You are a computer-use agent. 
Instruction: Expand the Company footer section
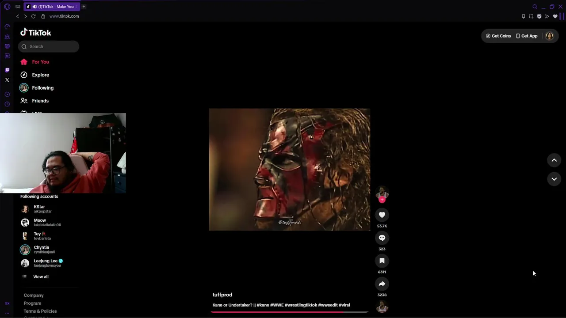[34, 295]
